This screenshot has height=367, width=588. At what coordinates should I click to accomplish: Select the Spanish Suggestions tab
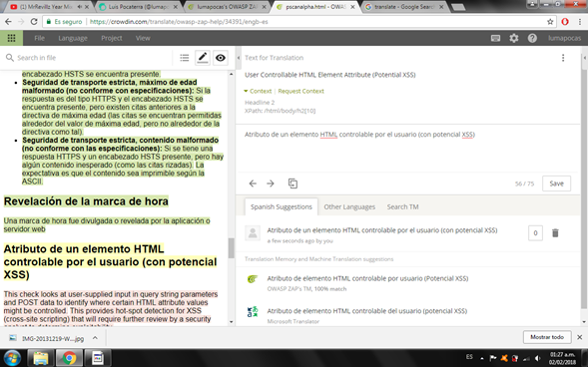point(282,206)
